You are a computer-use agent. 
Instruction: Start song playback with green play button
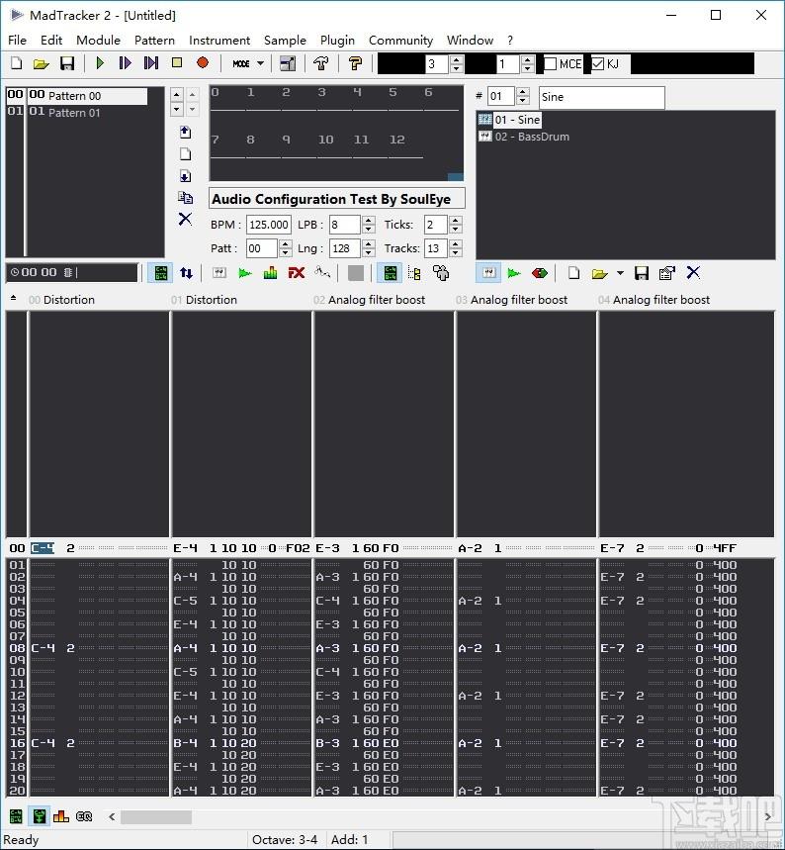tap(100, 63)
